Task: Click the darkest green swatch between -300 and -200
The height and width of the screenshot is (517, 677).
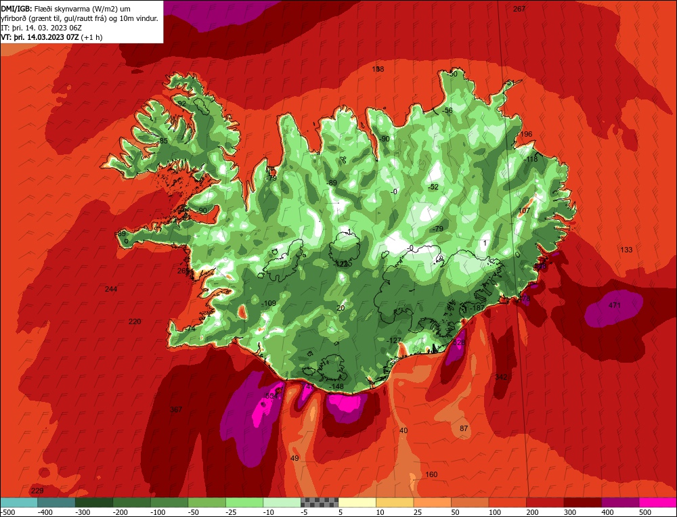Action: (x=94, y=502)
